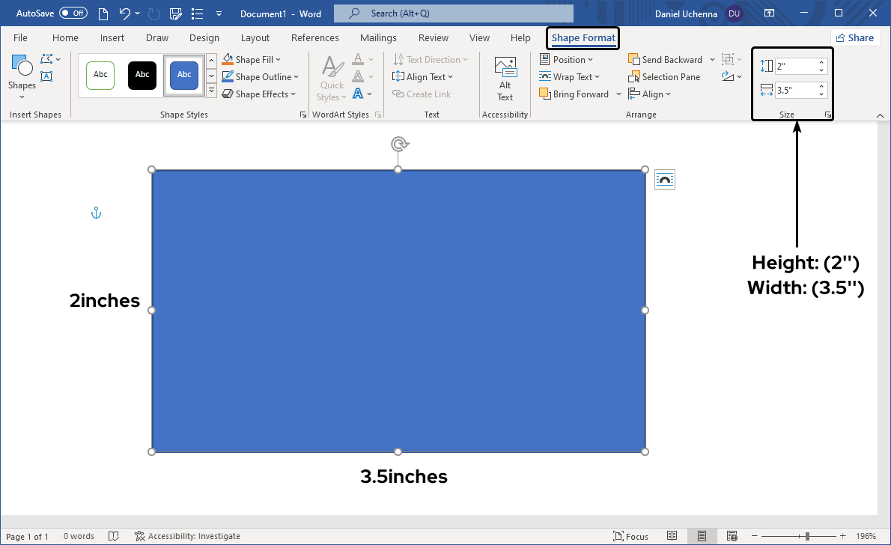Image resolution: width=891 pixels, height=545 pixels.
Task: Open Layout Options icon beside the shape
Action: (664, 180)
